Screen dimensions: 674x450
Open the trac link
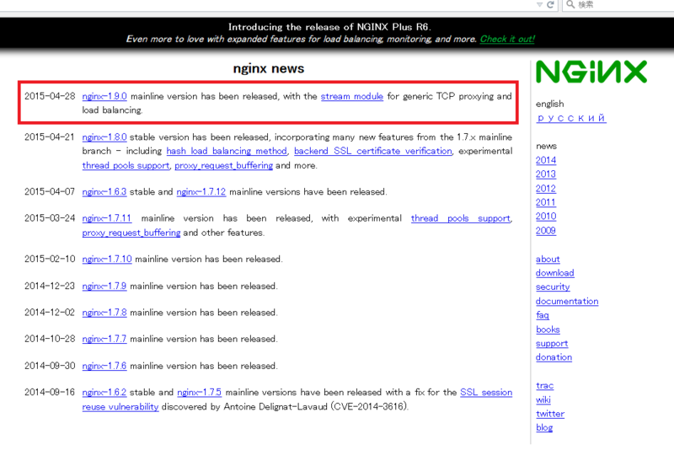tap(544, 386)
